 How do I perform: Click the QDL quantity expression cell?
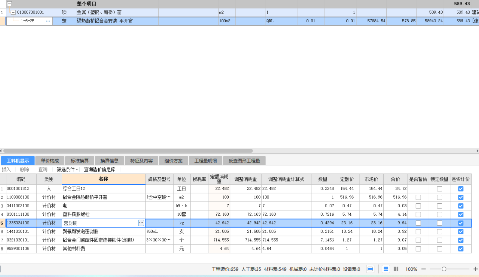(281, 21)
